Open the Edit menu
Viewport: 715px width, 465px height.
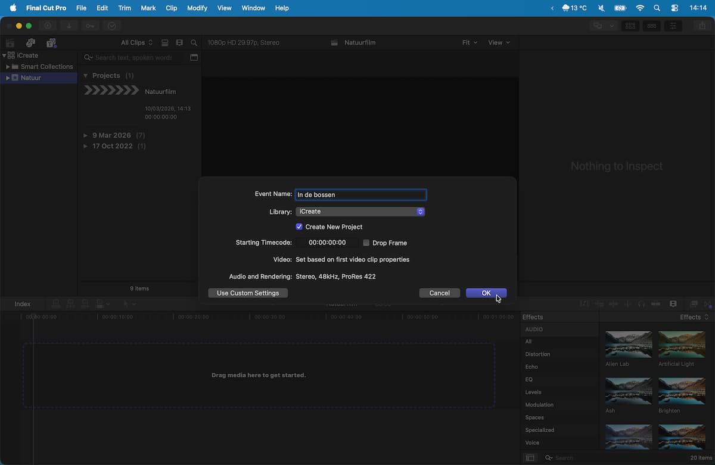click(x=102, y=8)
